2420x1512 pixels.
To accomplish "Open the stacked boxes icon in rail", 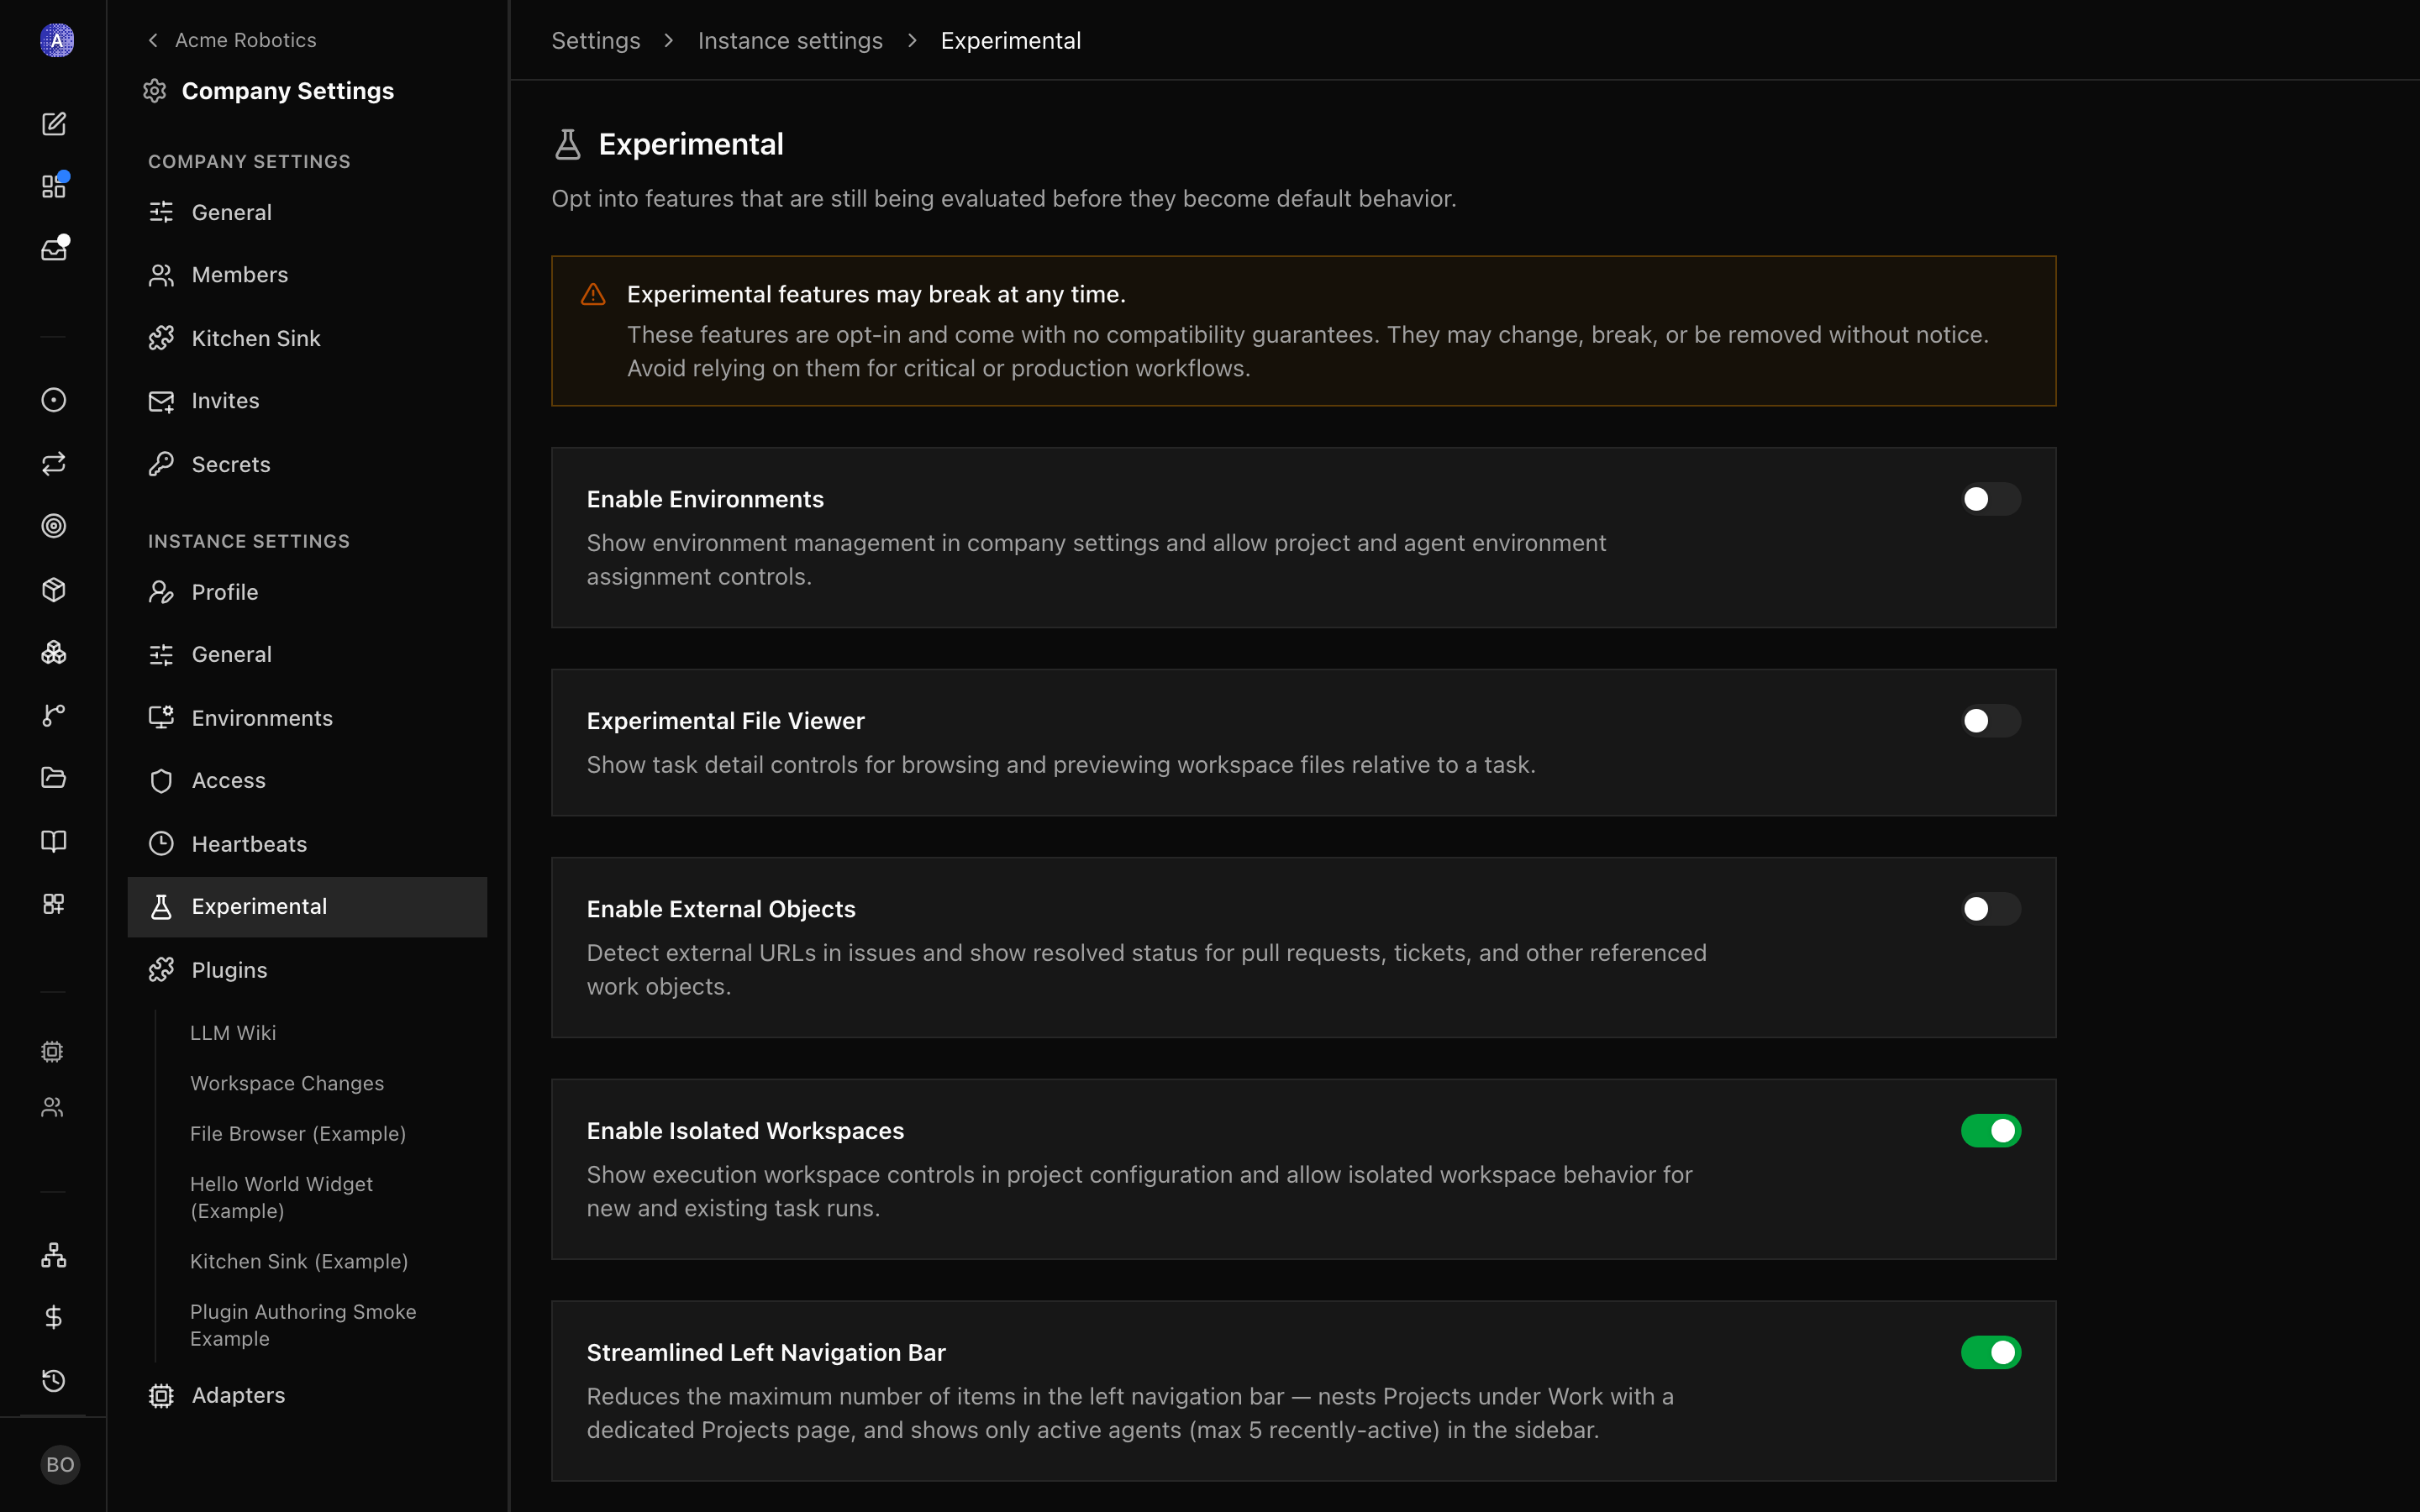I will [54, 653].
